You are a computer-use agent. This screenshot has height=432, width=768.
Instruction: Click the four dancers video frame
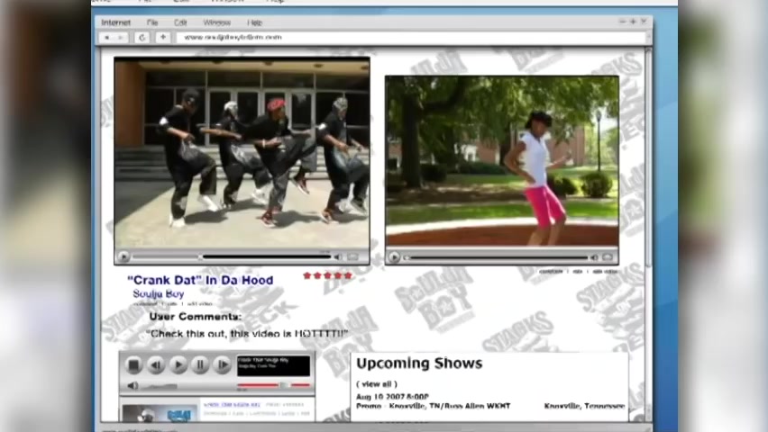point(242,153)
